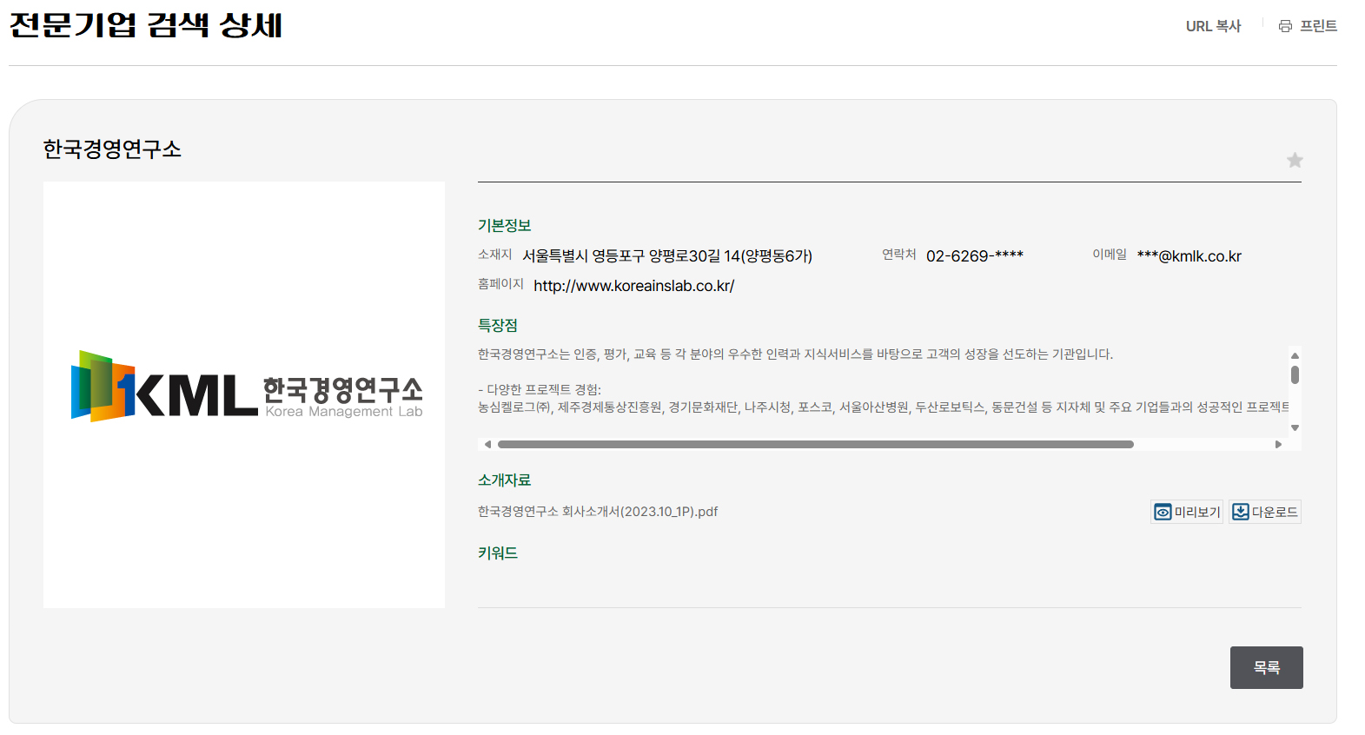Preview the PDF with 미리보기 button
This screenshot has width=1365, height=735.
pyautogui.click(x=1187, y=512)
